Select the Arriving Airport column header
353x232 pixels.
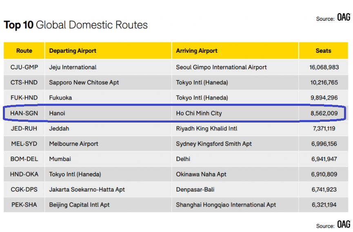197,51
